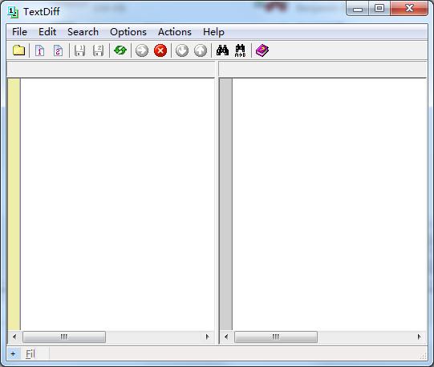Click the right file name header
434x367 pixels.
point(322,70)
